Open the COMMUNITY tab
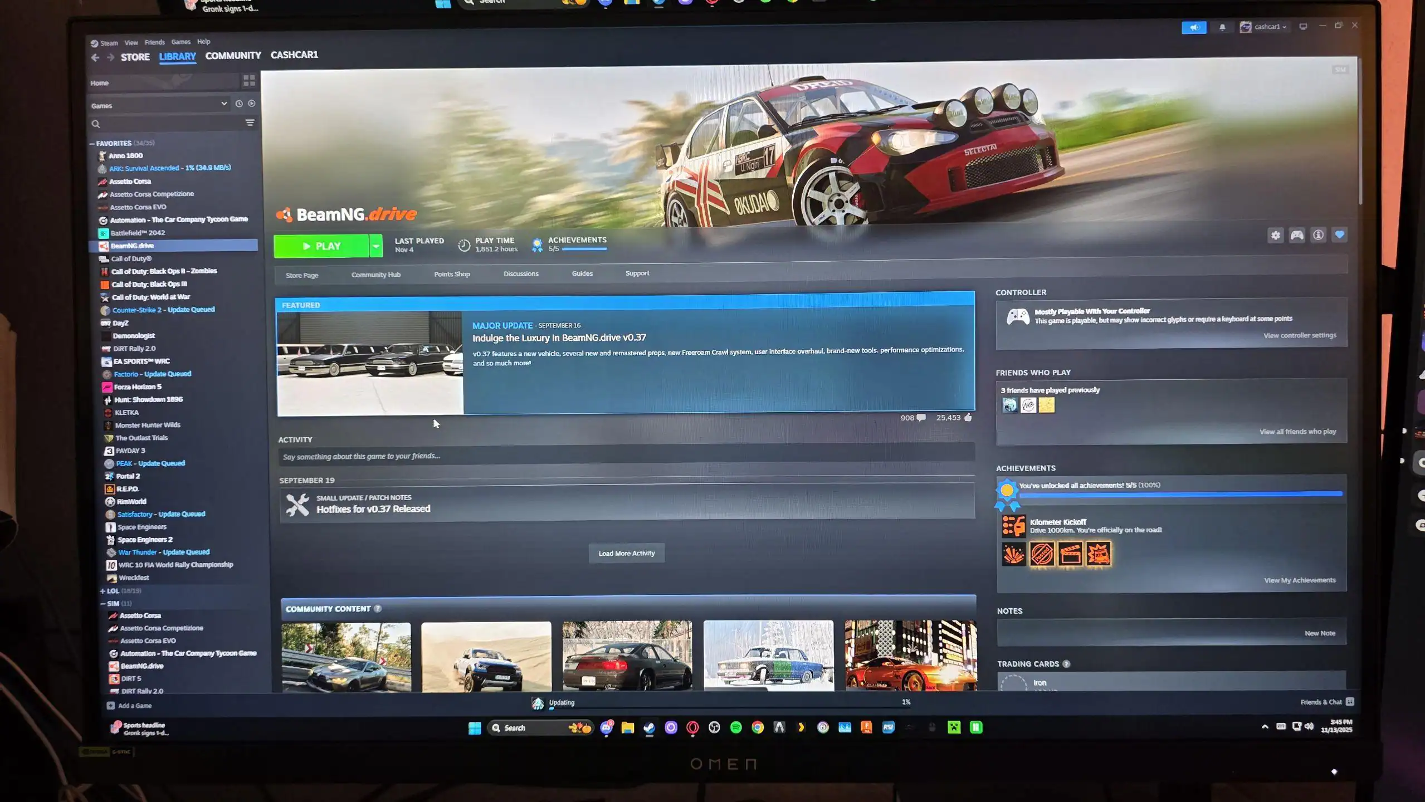The width and height of the screenshot is (1425, 802). (x=233, y=56)
